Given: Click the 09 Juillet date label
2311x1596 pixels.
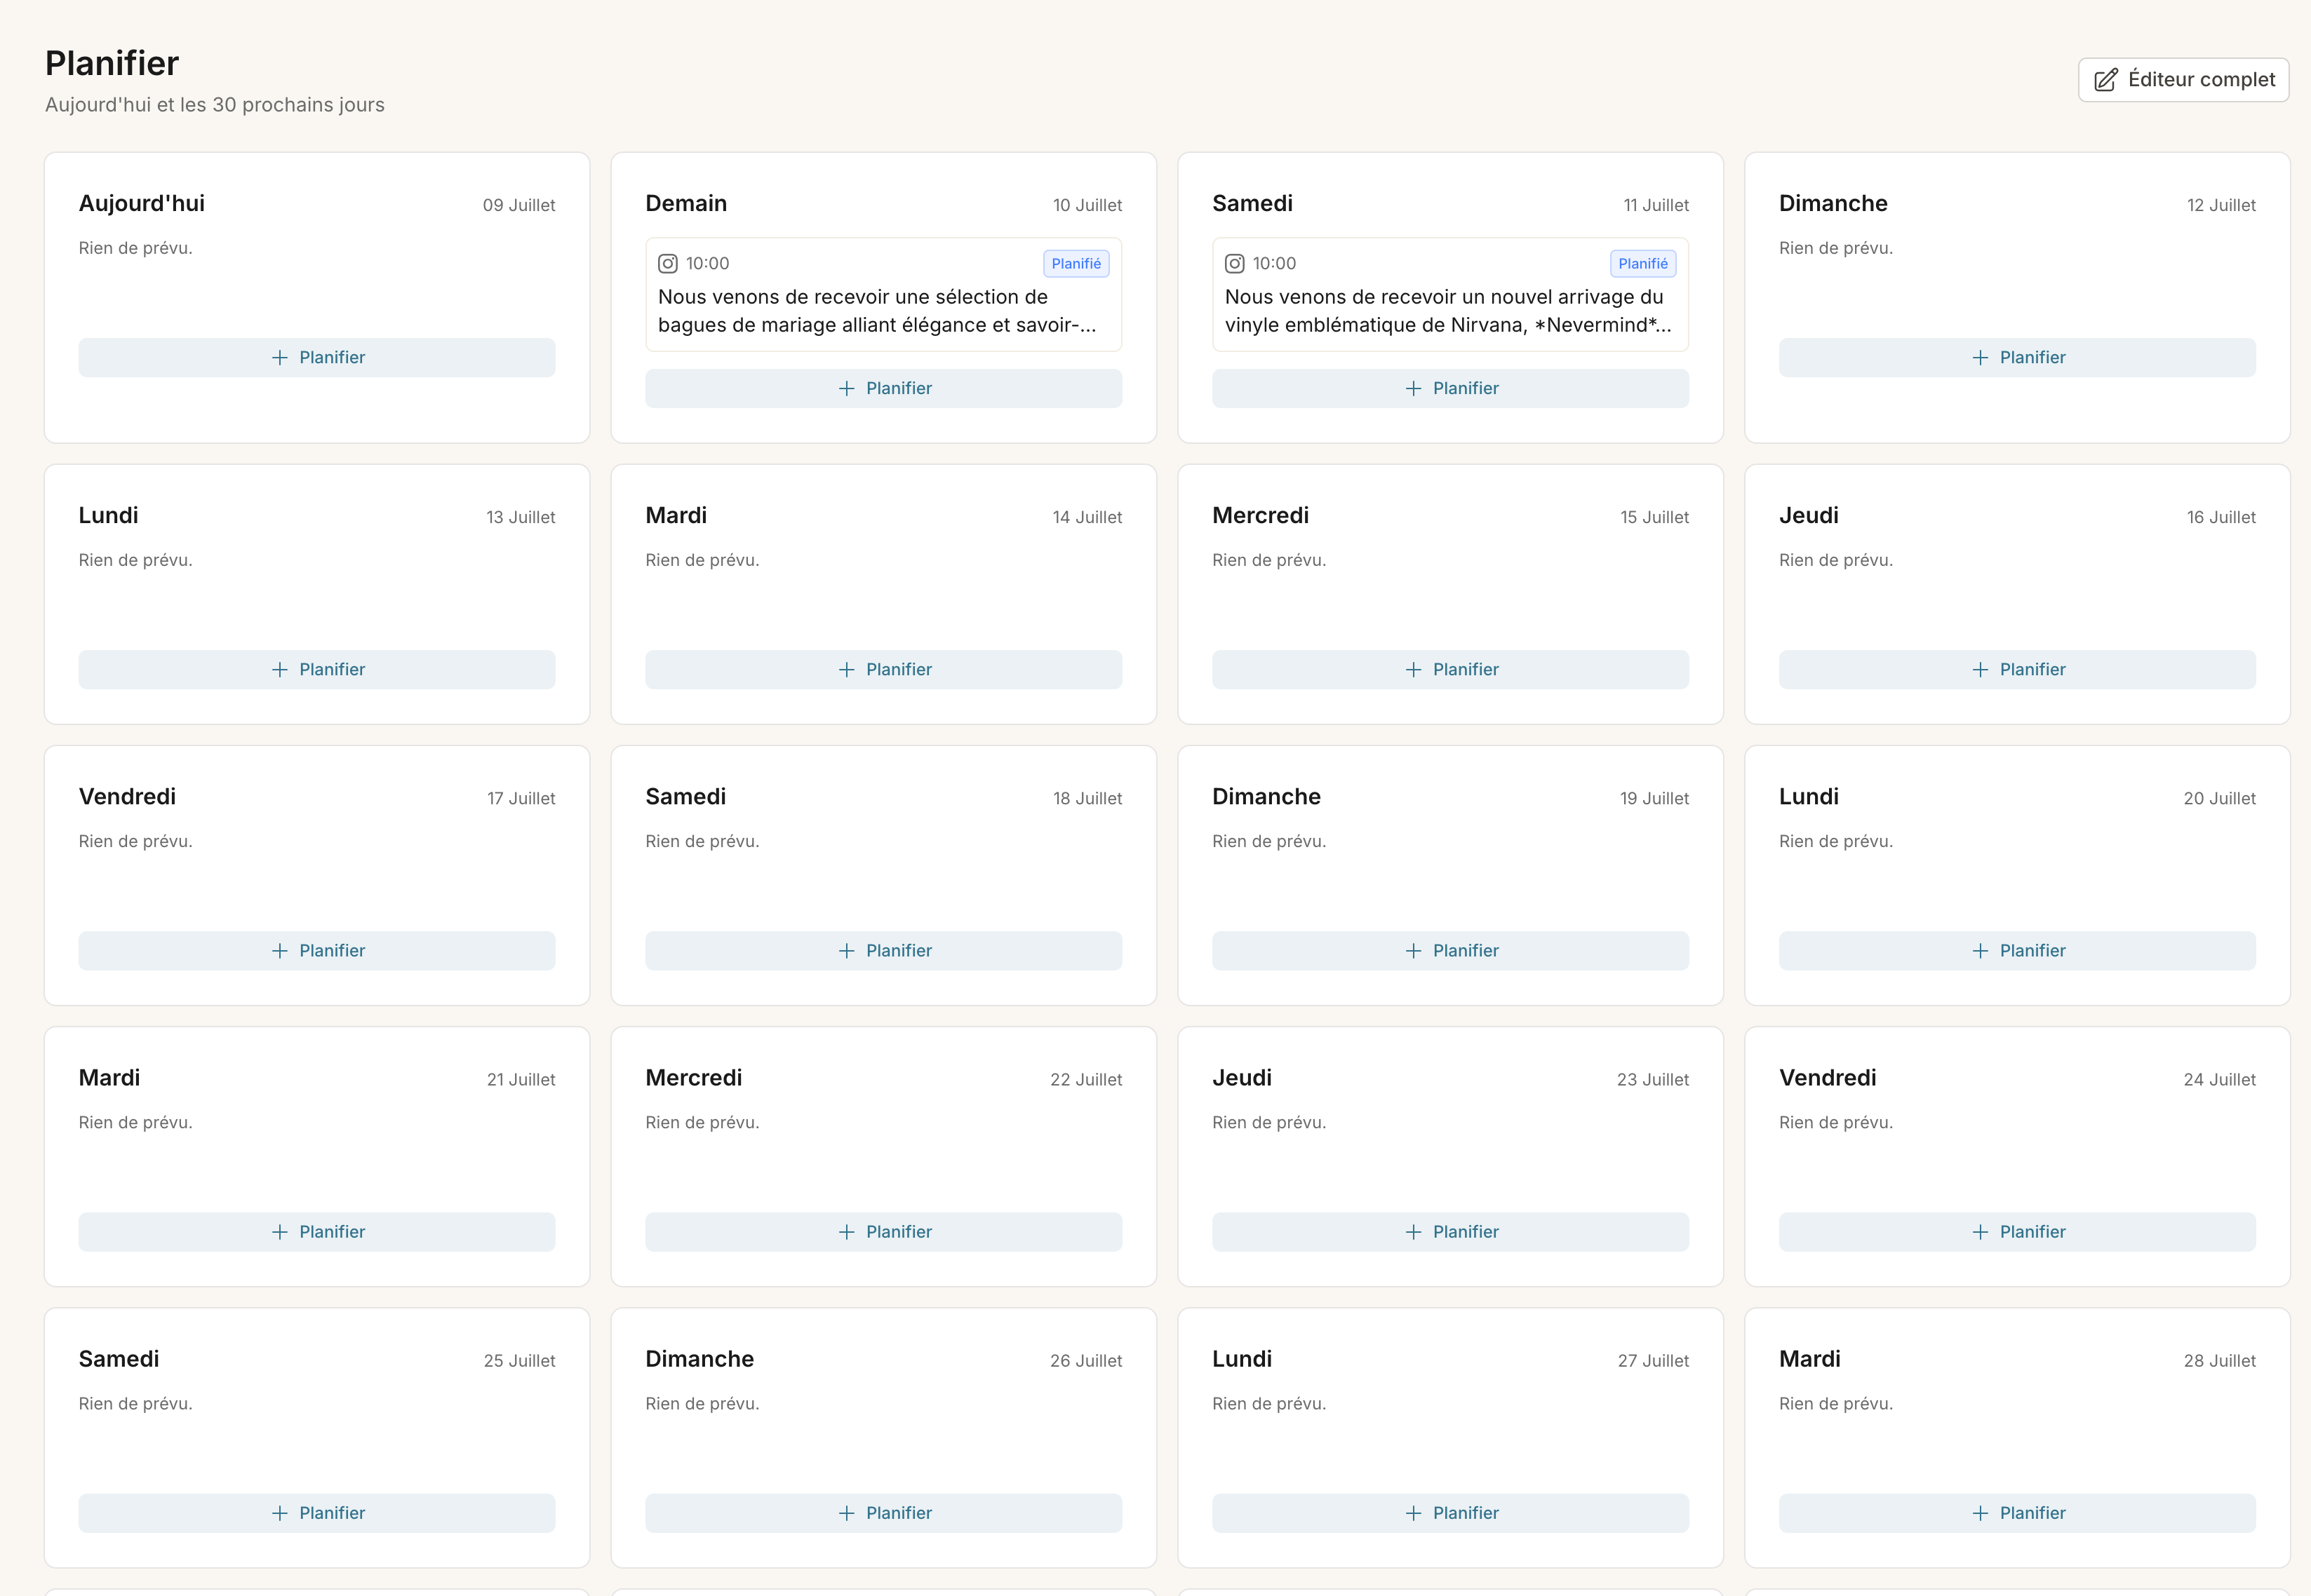Looking at the screenshot, I should tap(519, 205).
